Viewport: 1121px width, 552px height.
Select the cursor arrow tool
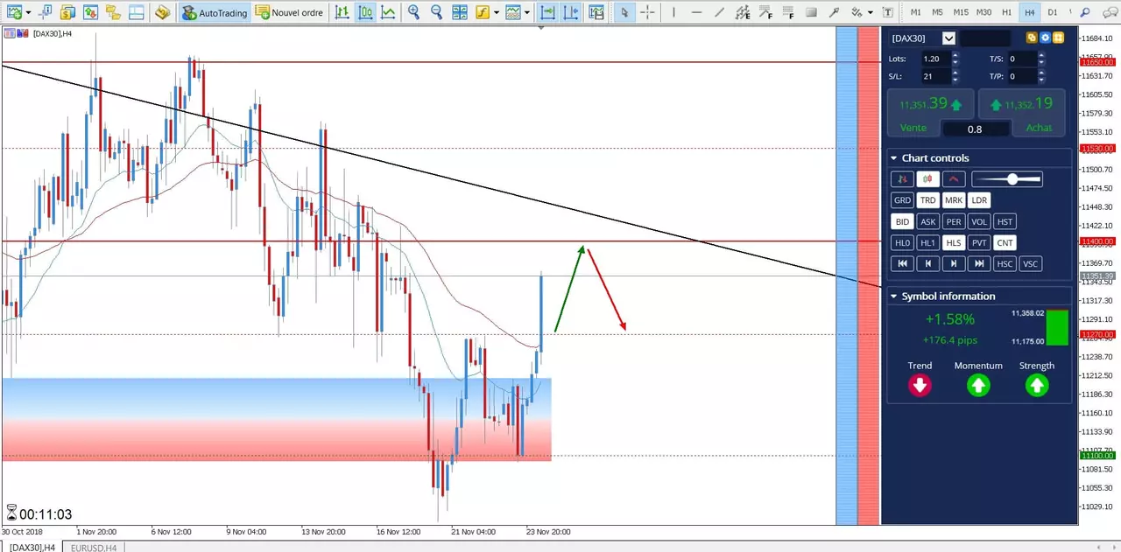pos(624,12)
